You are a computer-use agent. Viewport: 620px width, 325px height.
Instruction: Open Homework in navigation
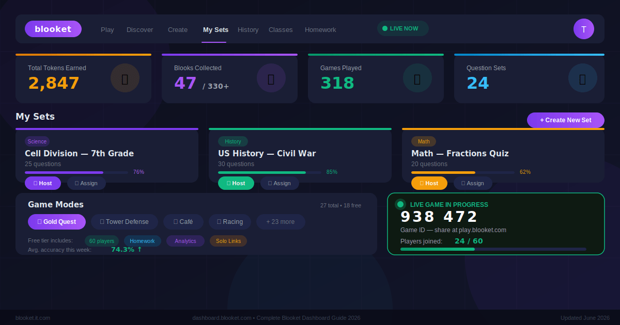click(x=320, y=30)
